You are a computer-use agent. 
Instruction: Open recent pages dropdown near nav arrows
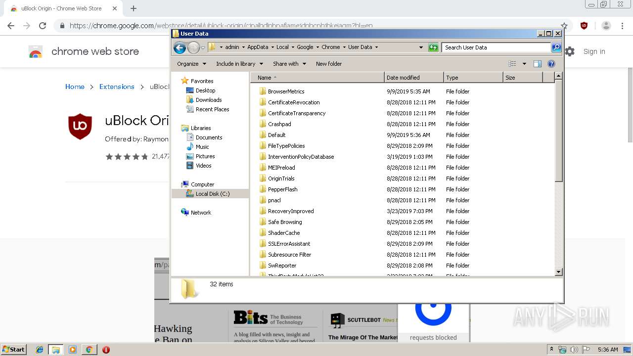pos(203,48)
